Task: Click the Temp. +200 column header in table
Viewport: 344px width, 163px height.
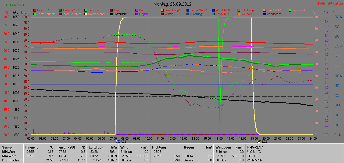Action: [66, 147]
